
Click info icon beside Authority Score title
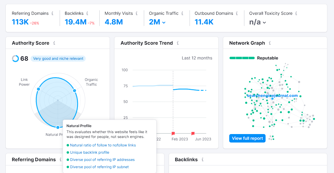coord(54,43)
